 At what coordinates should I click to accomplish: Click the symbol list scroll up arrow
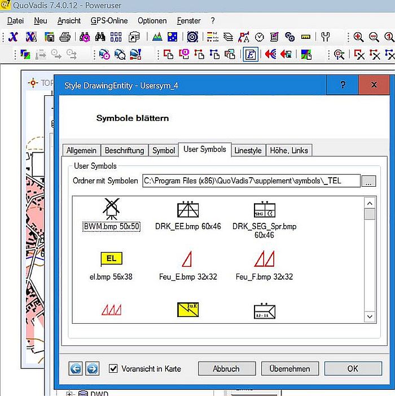(x=370, y=203)
